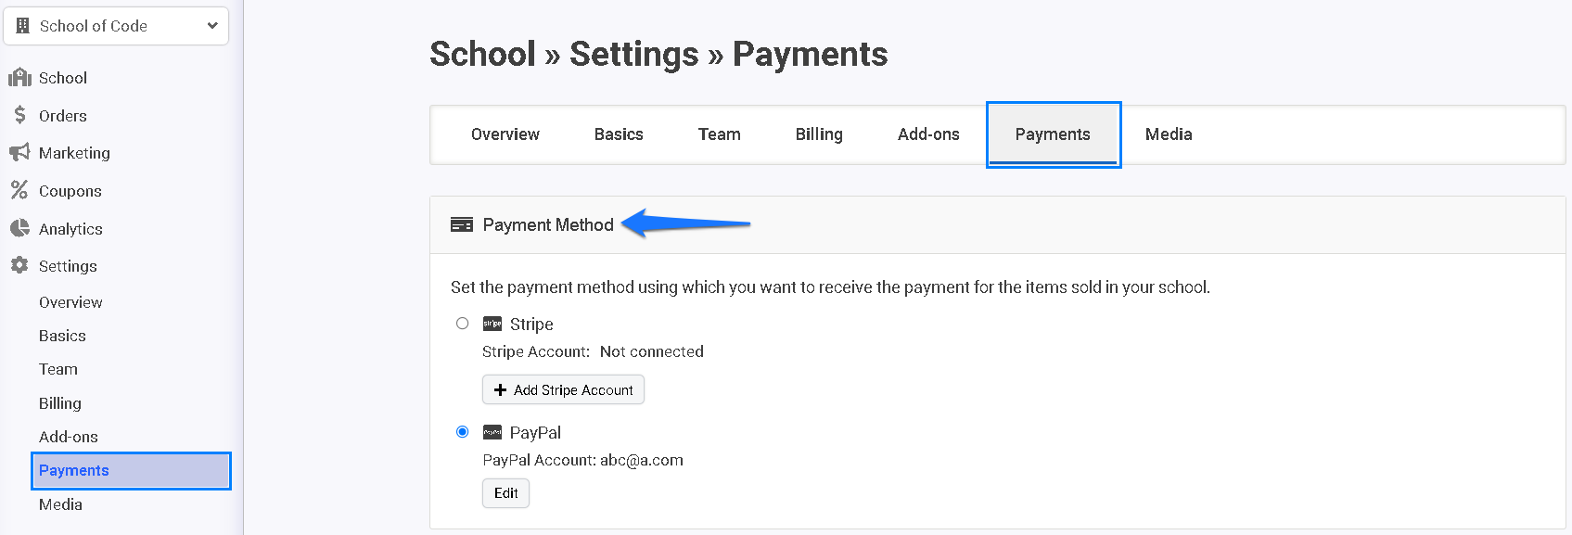Click the PayPal logo icon

[x=492, y=432]
